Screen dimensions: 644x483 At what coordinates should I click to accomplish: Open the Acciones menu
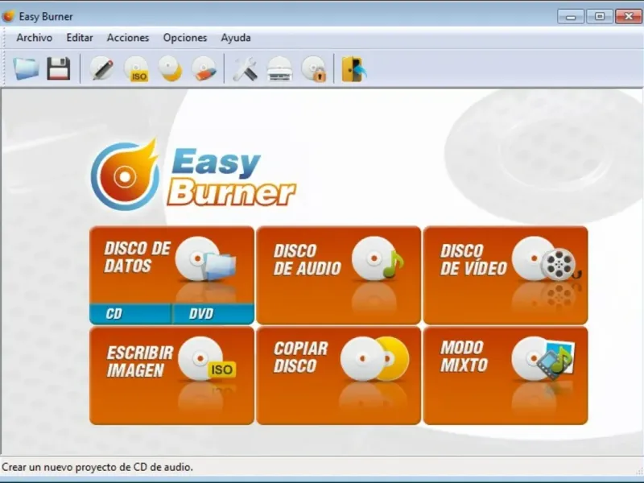[x=128, y=38]
